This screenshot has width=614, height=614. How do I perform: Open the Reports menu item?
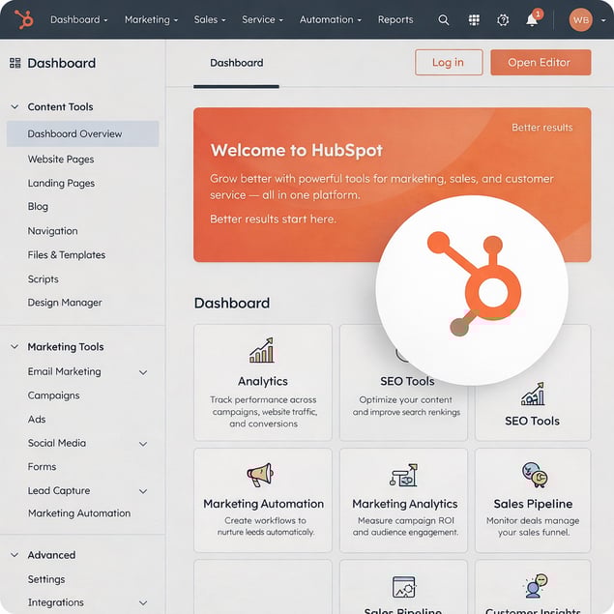(395, 19)
